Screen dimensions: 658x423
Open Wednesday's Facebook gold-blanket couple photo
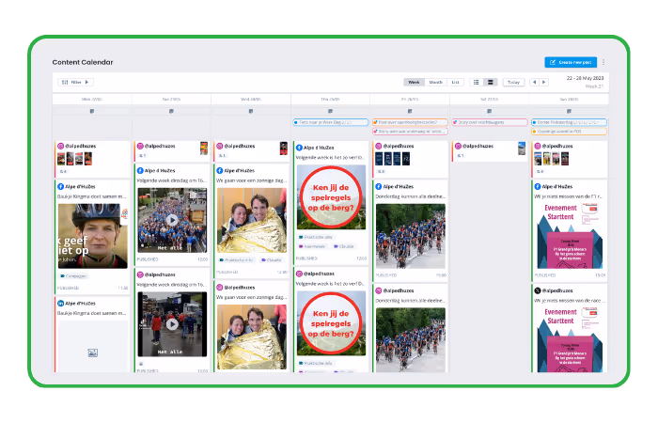pos(252,220)
